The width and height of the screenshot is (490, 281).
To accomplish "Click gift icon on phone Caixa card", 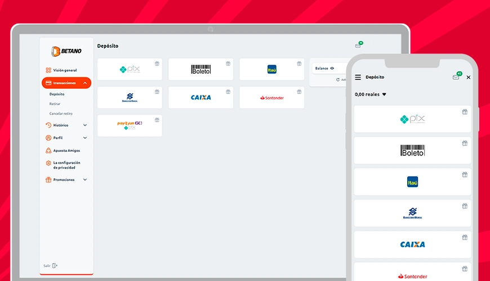I will (x=465, y=237).
